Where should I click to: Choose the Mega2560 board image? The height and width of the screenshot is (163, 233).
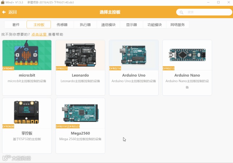pos(80,113)
